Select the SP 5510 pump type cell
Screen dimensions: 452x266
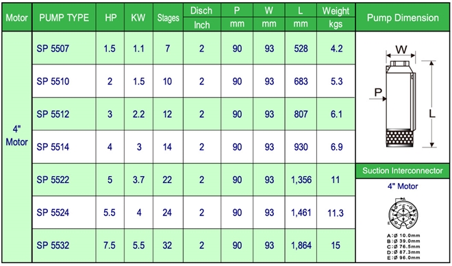(x=64, y=81)
